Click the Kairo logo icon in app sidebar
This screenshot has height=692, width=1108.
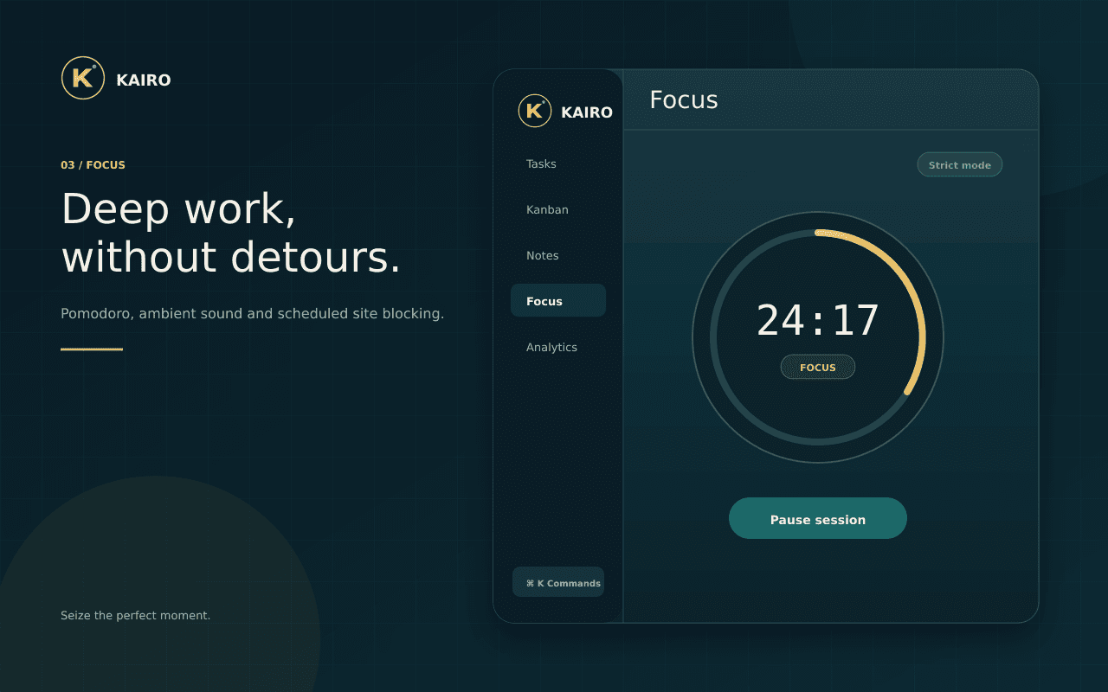[535, 111]
